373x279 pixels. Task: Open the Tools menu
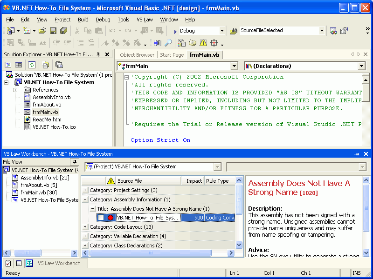point(124,20)
